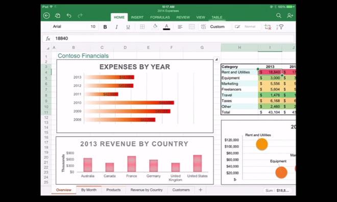
Task: Open the sort and filter icon
Action: [x=280, y=27]
